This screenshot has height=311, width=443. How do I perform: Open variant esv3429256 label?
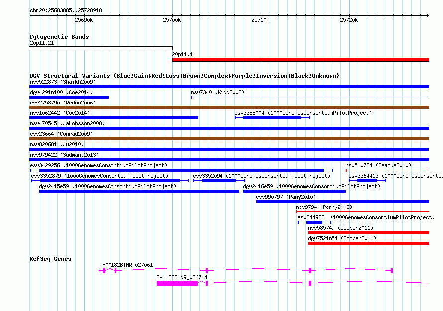tap(99, 165)
